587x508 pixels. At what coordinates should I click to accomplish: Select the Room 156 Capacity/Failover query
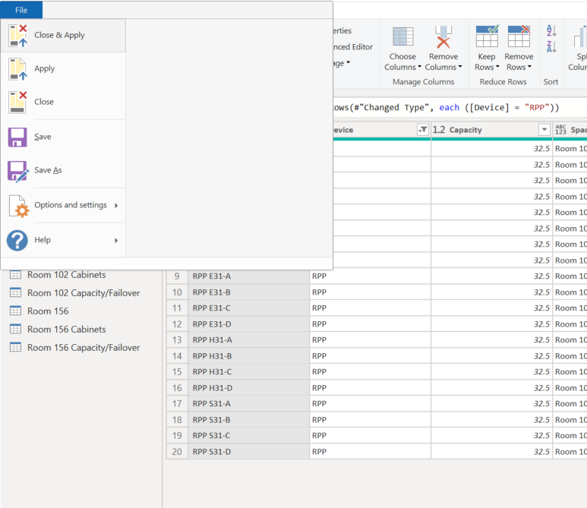(x=84, y=348)
